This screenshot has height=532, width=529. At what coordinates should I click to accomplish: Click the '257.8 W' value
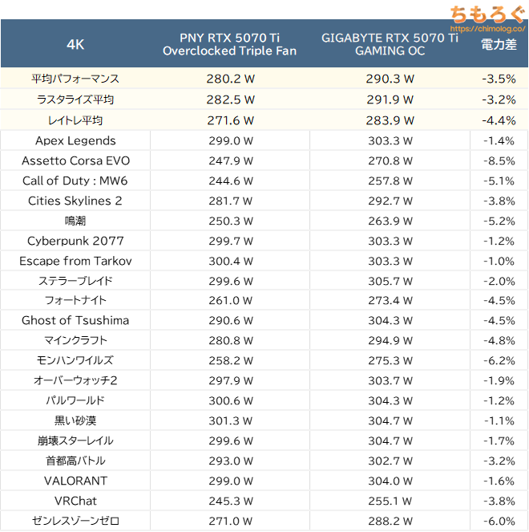(390, 181)
